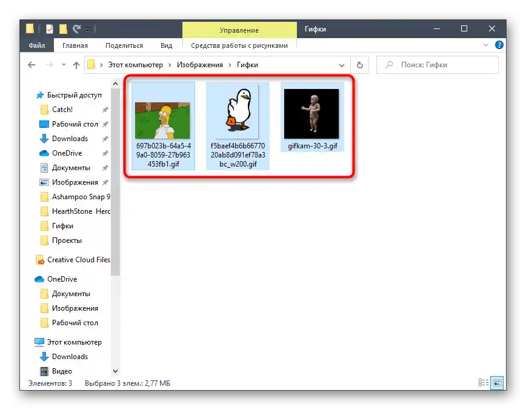The image size is (526, 410).
Task: Open Этот компьютер in navigation pane
Action: click(x=74, y=342)
